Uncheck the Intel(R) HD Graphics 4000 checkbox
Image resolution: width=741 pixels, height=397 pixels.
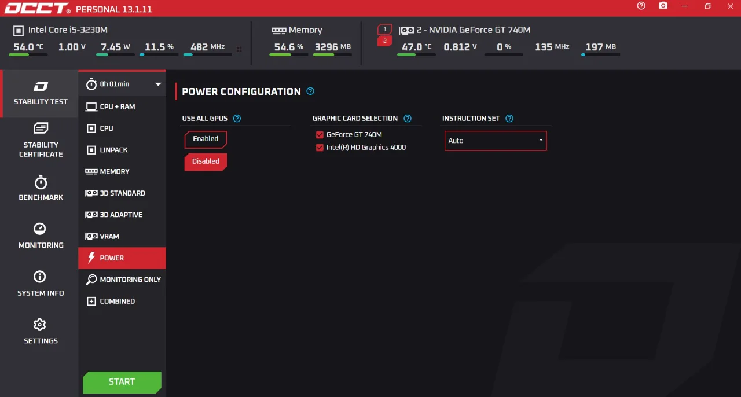pos(320,148)
